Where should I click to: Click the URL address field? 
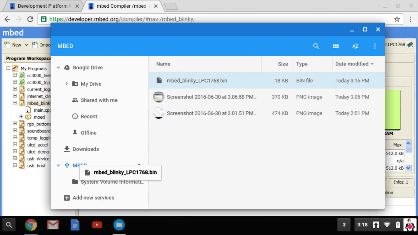(220, 19)
